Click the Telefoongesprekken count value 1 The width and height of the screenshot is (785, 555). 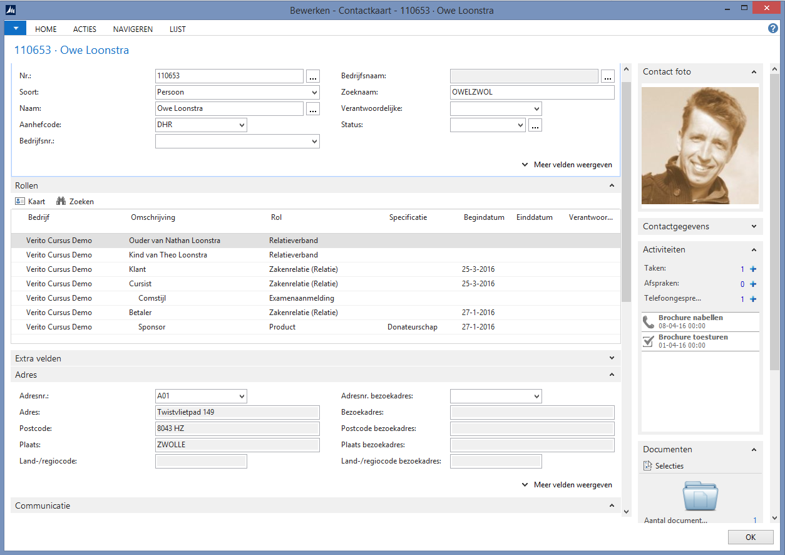point(742,299)
